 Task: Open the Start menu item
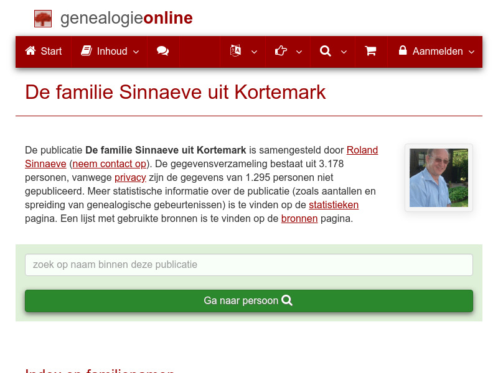(x=43, y=52)
